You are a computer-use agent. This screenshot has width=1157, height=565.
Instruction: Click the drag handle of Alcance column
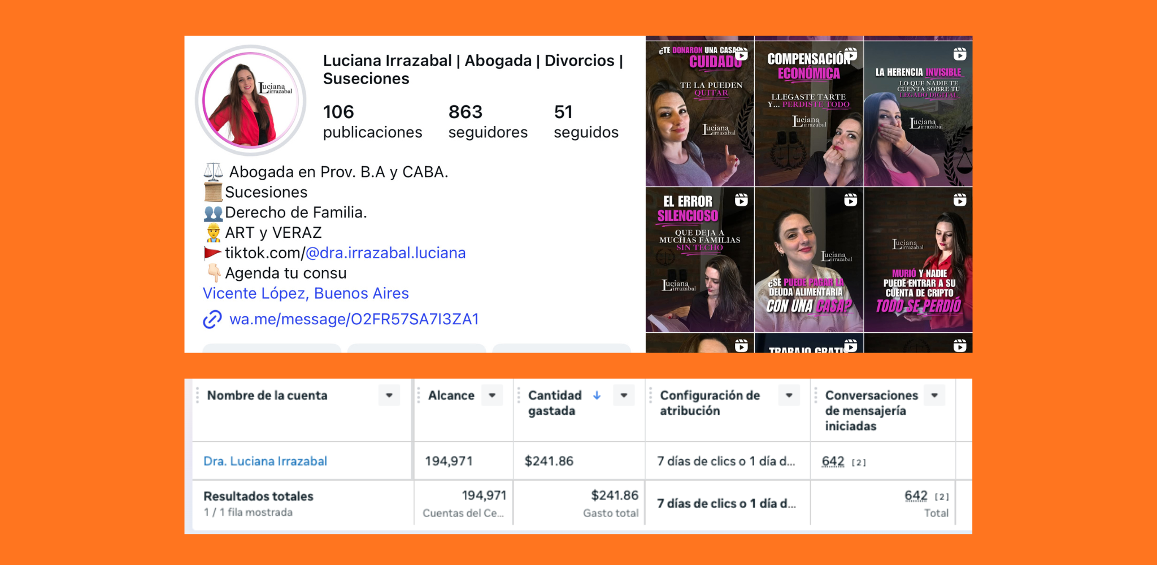(x=419, y=395)
